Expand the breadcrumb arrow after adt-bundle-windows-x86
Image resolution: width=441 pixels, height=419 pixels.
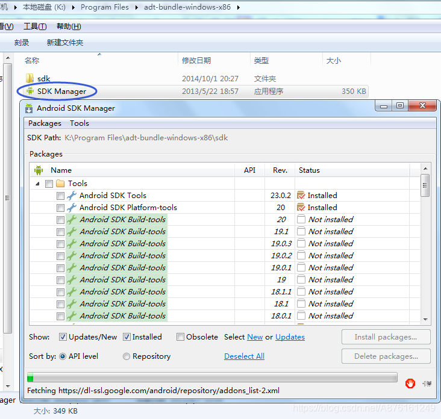pos(238,7)
